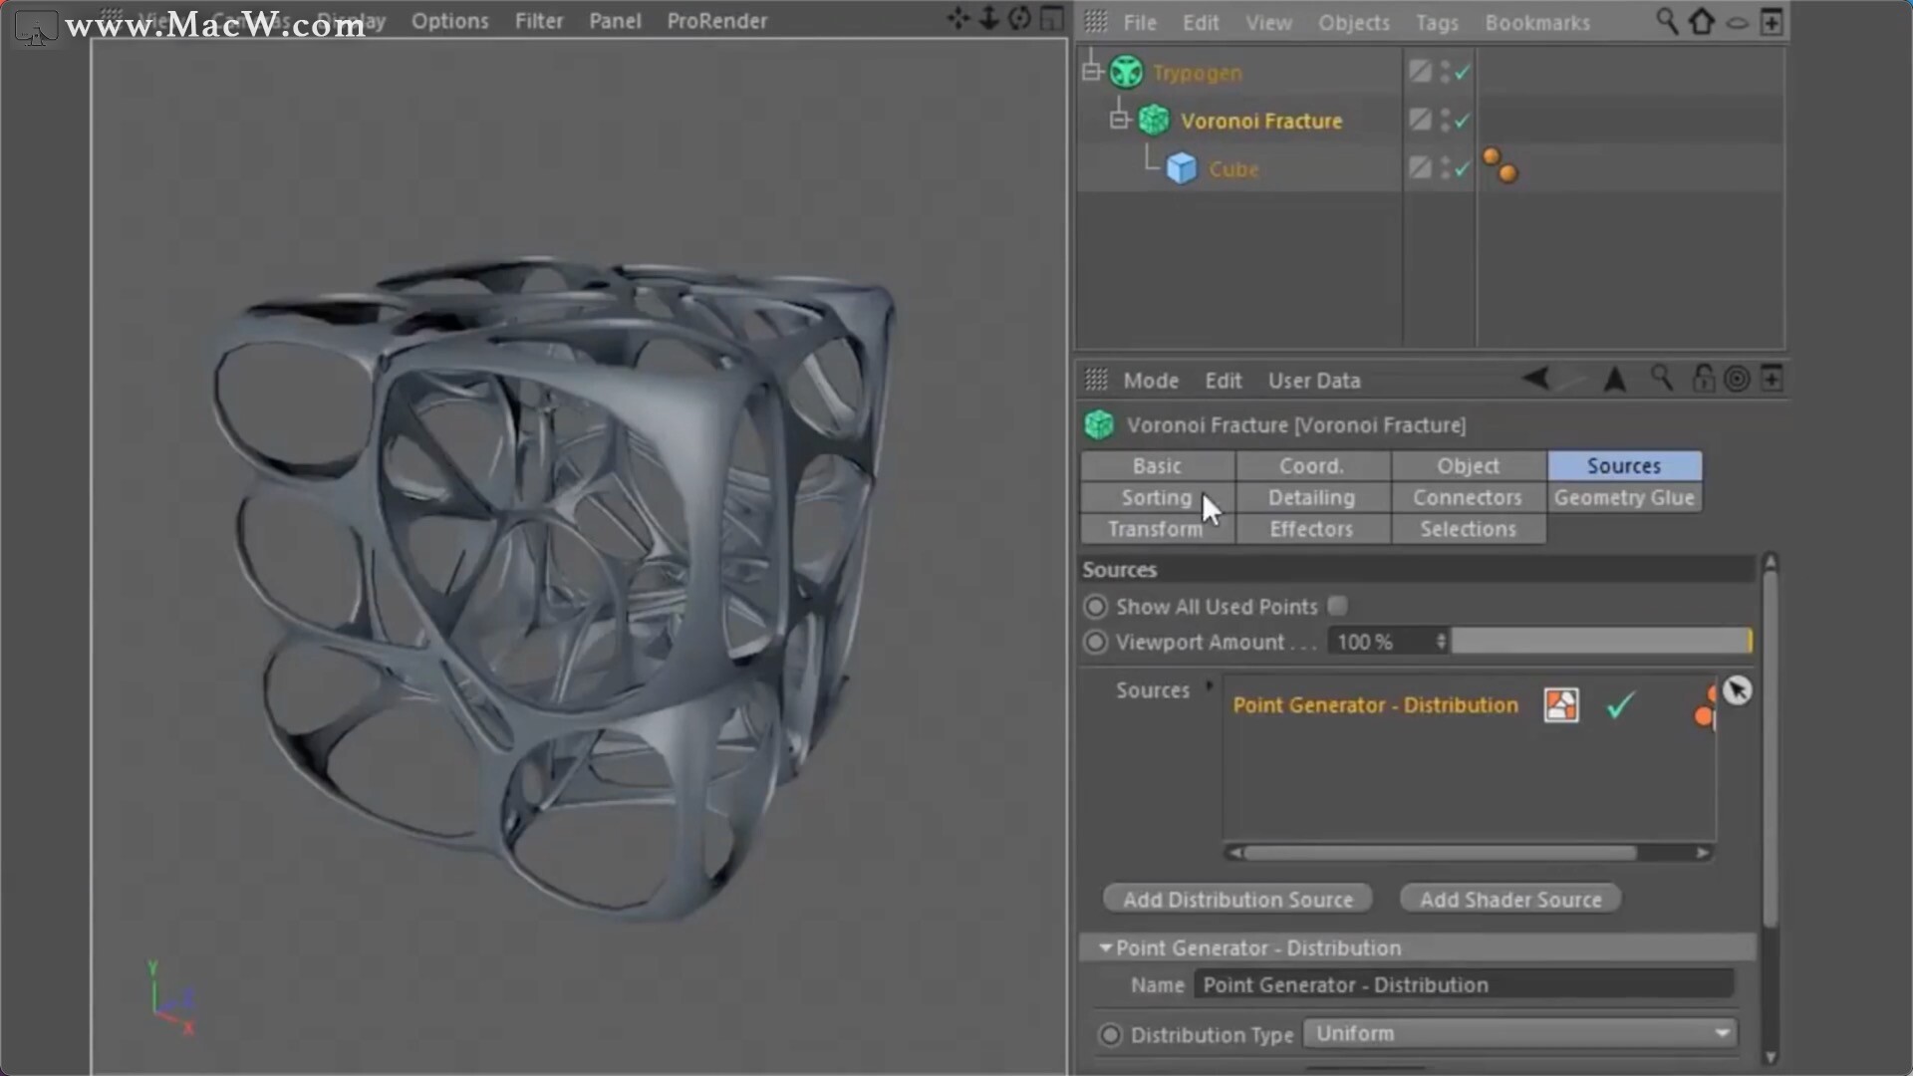Select the Cube object icon
Image resolution: width=1913 pixels, height=1076 pixels.
[1183, 167]
